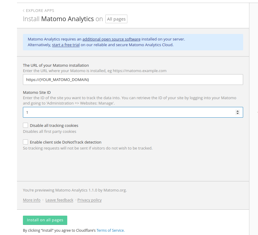Screen dimensions: 258x235
Task: Open the All pages install location dropdown
Action: 116,19
